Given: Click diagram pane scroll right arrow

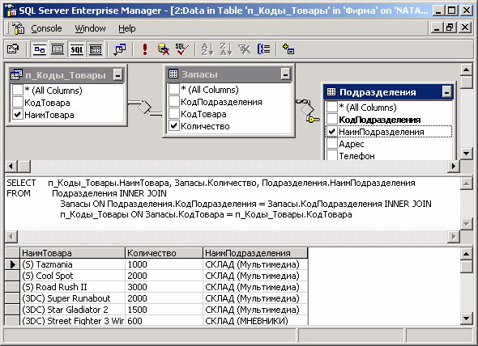Looking at the screenshot, I should coord(454,167).
